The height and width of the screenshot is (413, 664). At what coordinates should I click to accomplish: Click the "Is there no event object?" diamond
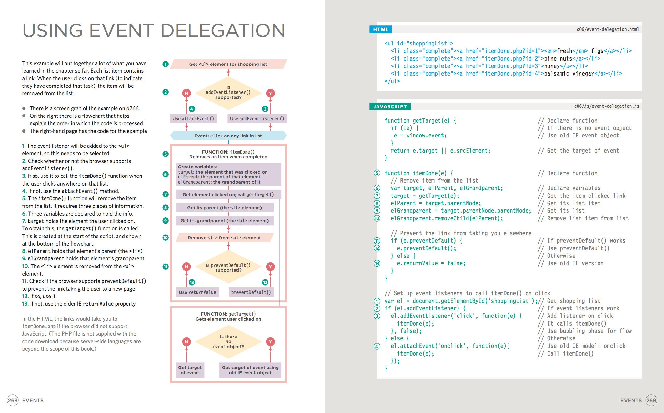[x=228, y=342]
